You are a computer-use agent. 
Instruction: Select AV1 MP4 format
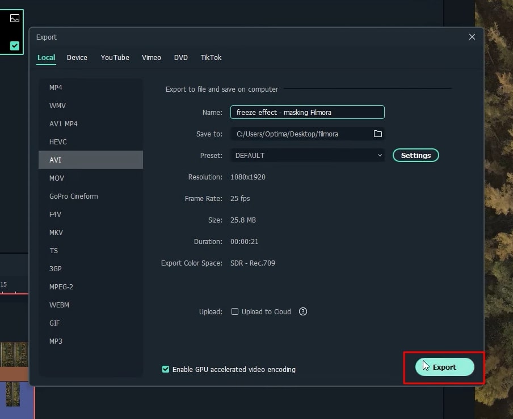[x=91, y=123]
